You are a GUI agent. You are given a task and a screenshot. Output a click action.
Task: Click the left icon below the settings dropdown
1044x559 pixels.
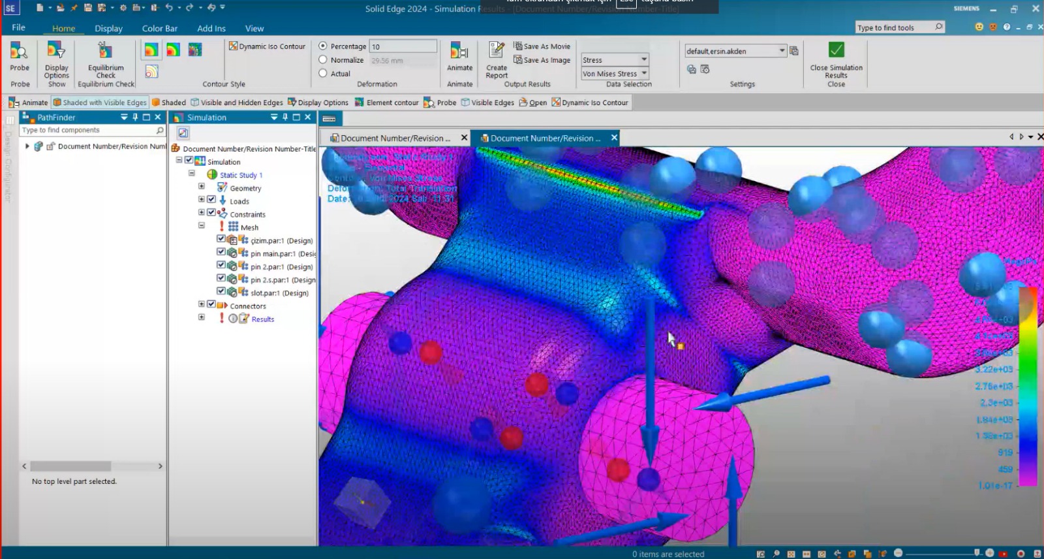tap(691, 69)
